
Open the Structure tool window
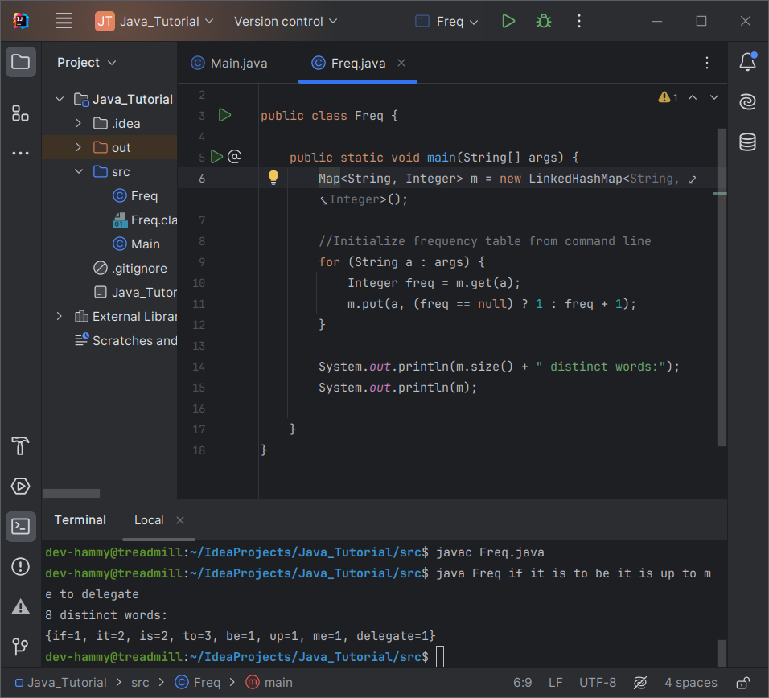tap(21, 113)
